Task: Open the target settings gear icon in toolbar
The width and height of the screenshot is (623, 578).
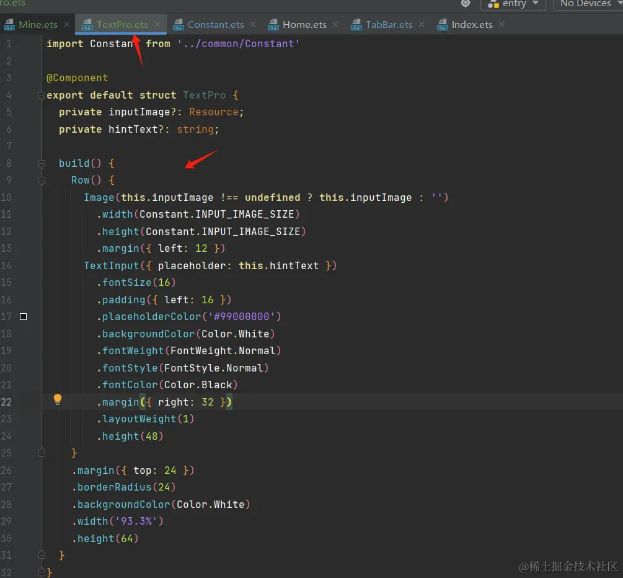Action: pos(466,4)
